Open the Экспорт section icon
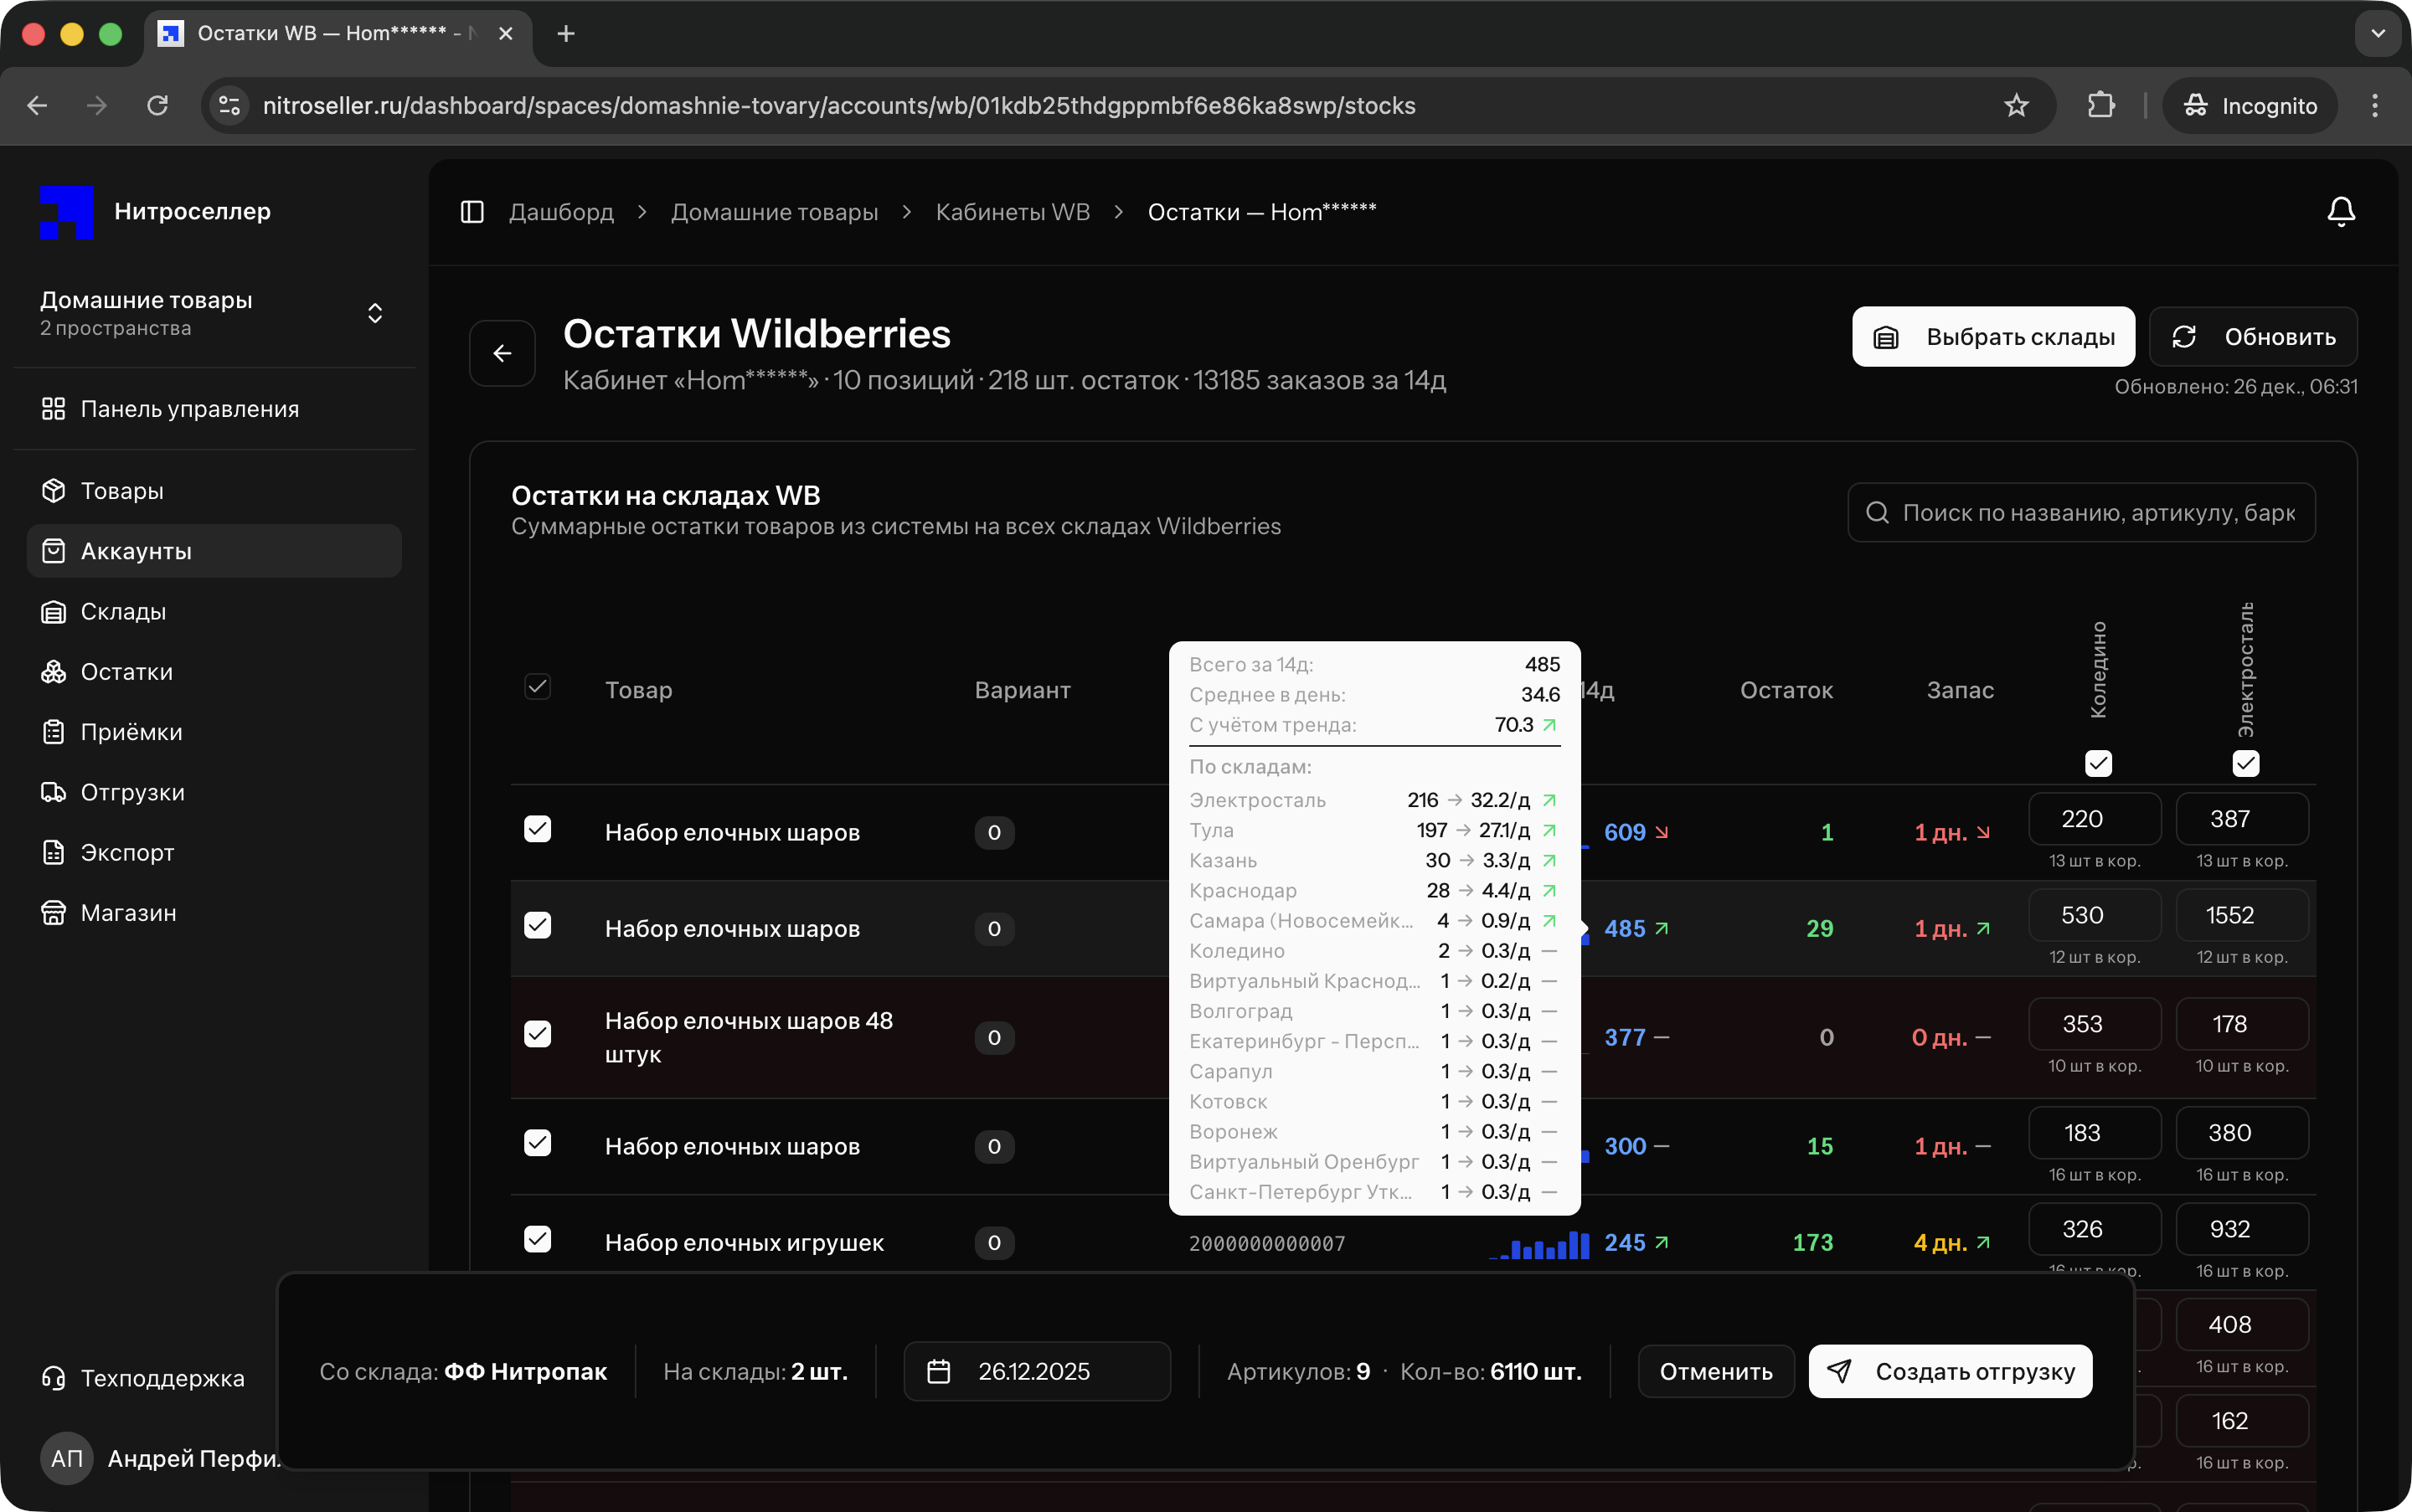The width and height of the screenshot is (2412, 1512). click(x=54, y=851)
